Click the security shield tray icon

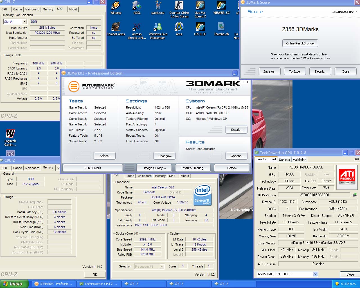click(337, 284)
